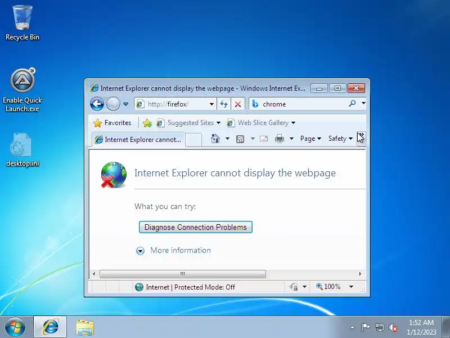Click the horizontal scrollbar thumb
This screenshot has width=450, height=338.
click(x=182, y=274)
